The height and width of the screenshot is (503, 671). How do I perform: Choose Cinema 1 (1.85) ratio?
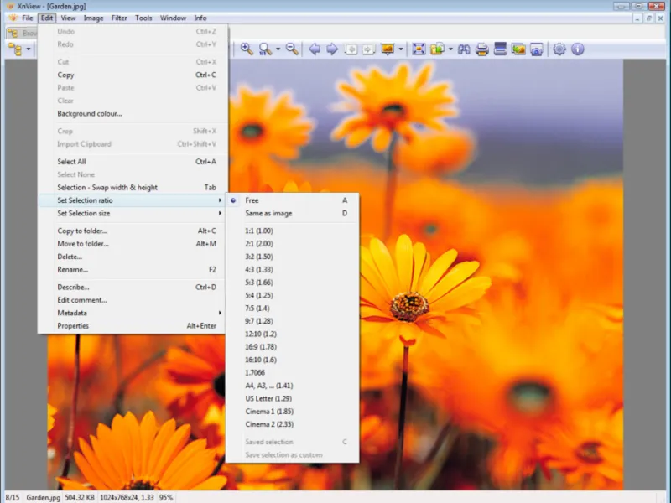pyautogui.click(x=293, y=412)
